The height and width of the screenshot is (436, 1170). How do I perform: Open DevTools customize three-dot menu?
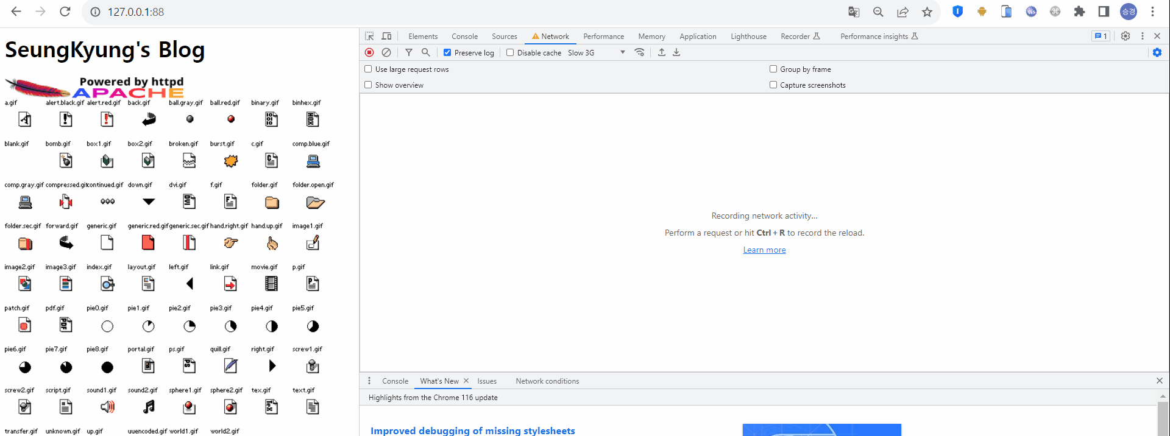click(x=1143, y=36)
